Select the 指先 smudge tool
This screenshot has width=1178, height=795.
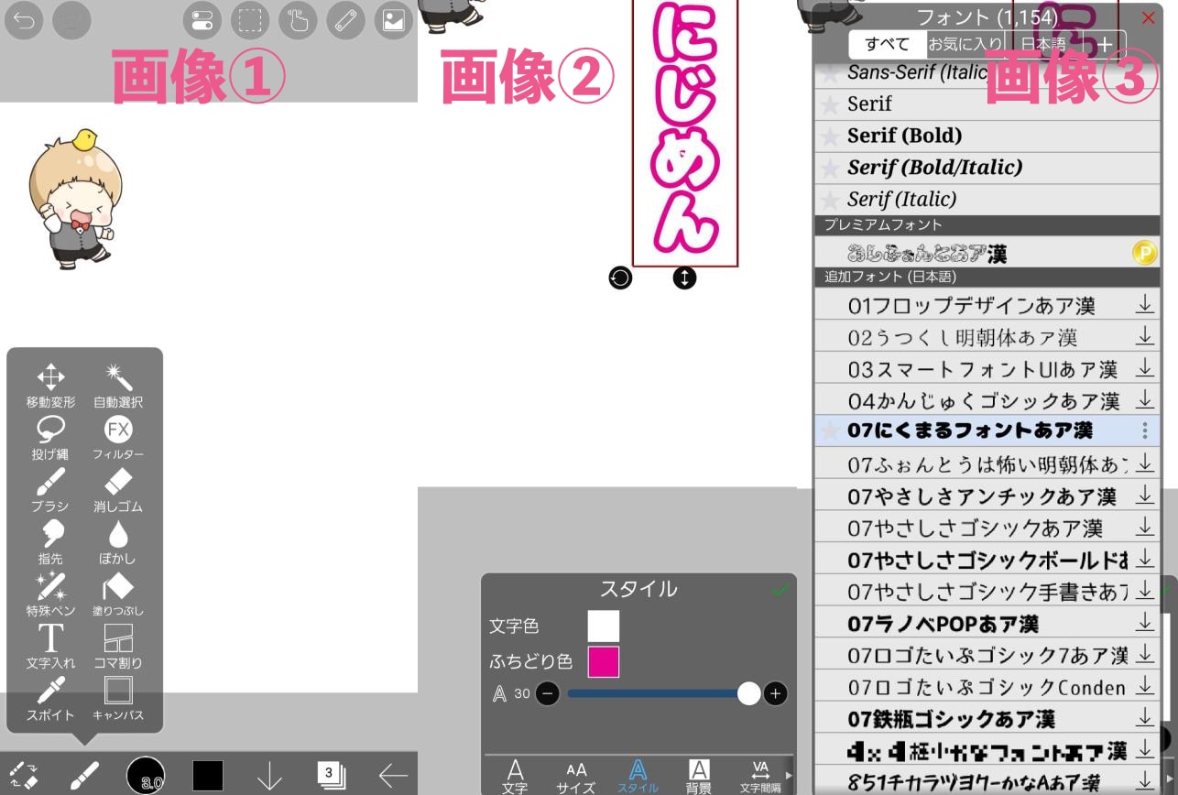50,542
